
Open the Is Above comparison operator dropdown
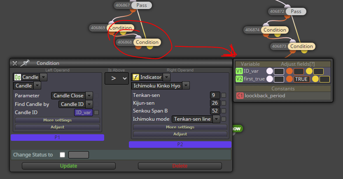pos(117,78)
